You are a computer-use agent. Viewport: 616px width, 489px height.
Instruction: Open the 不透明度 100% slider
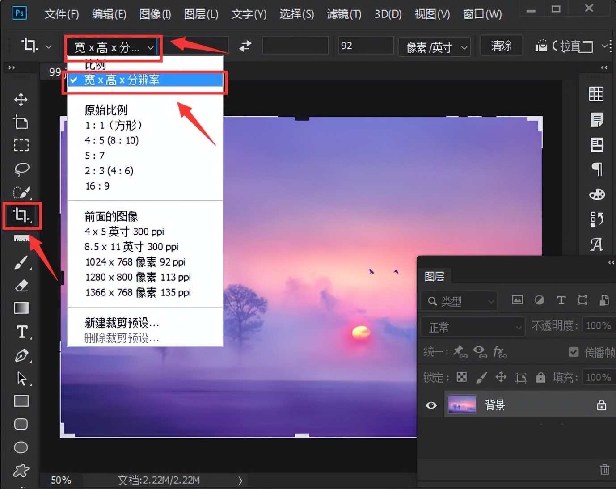(x=599, y=325)
